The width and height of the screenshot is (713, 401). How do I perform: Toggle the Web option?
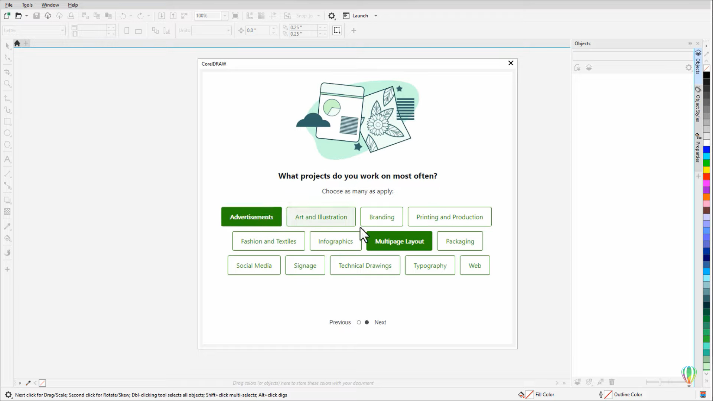point(475,265)
